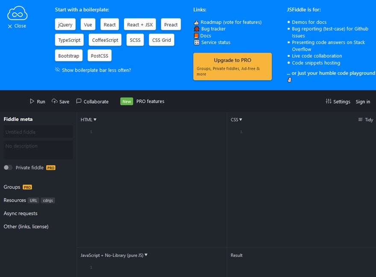Toggle the Private fiddle switch
The image size is (376, 277).
[7, 167]
